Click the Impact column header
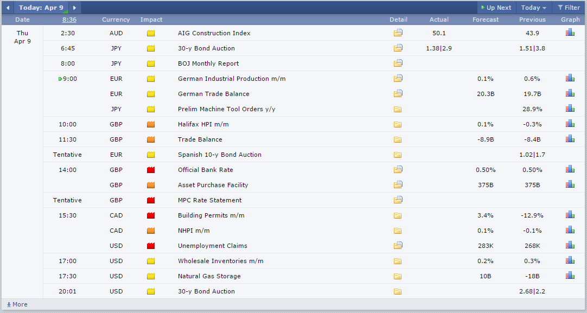Viewport: 587px width, 313px height. (x=151, y=20)
